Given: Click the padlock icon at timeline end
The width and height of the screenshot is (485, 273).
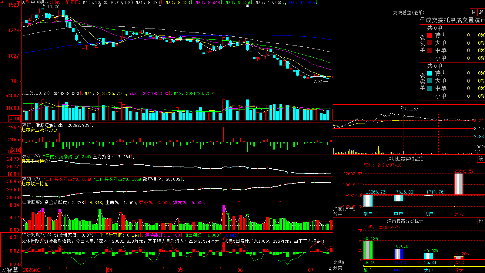Looking at the screenshot, I should (x=330, y=269).
